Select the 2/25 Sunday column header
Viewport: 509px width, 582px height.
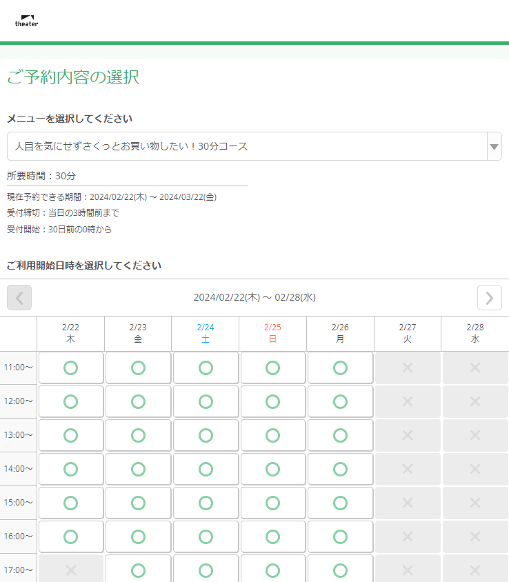click(x=272, y=334)
